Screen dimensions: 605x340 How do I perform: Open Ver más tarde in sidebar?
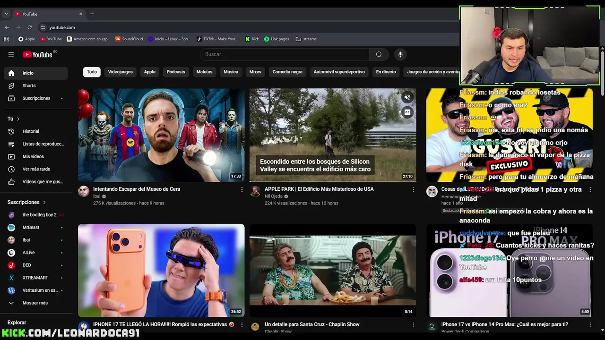36,169
